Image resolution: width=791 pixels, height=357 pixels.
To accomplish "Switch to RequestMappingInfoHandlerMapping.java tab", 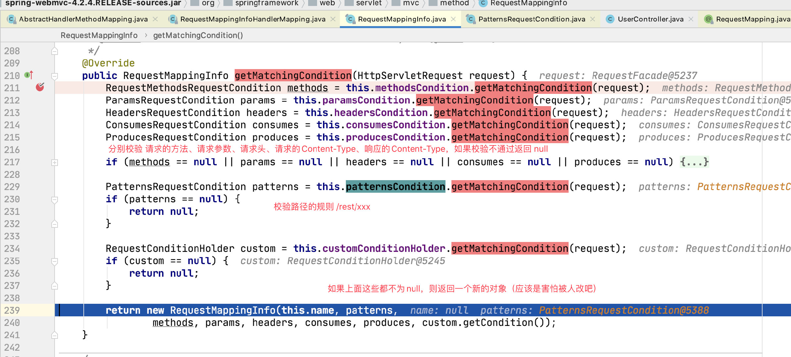I will click(x=253, y=19).
